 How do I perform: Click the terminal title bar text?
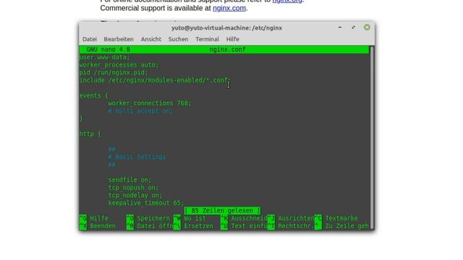226,28
